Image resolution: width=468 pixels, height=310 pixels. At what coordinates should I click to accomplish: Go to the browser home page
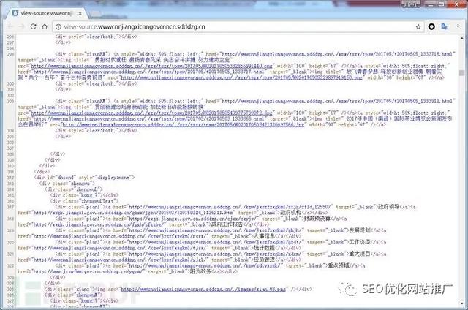(45, 26)
